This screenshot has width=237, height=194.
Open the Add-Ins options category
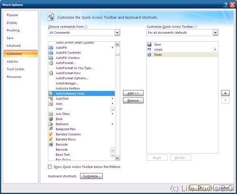(12, 61)
